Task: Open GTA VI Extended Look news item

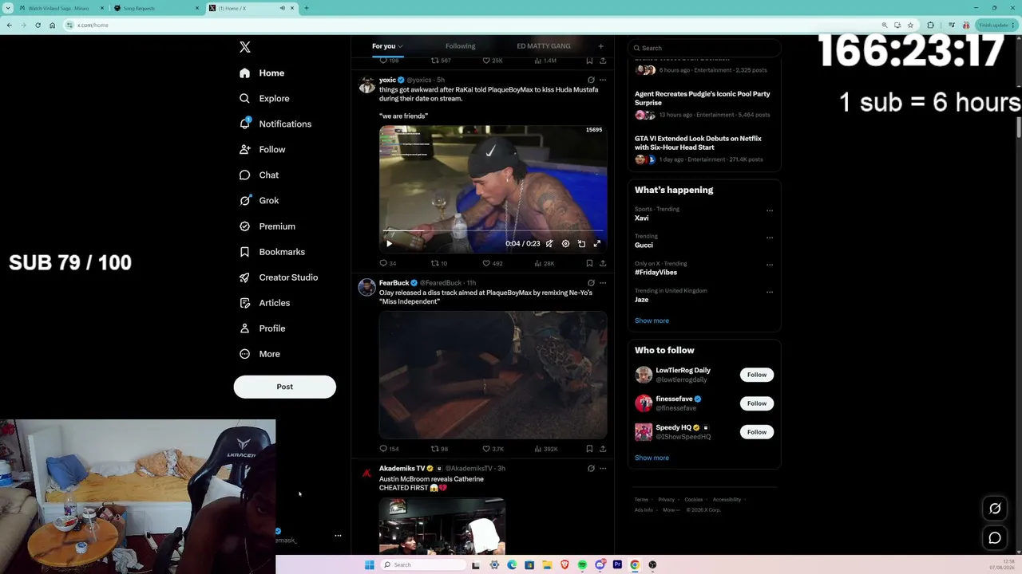Action: point(703,148)
